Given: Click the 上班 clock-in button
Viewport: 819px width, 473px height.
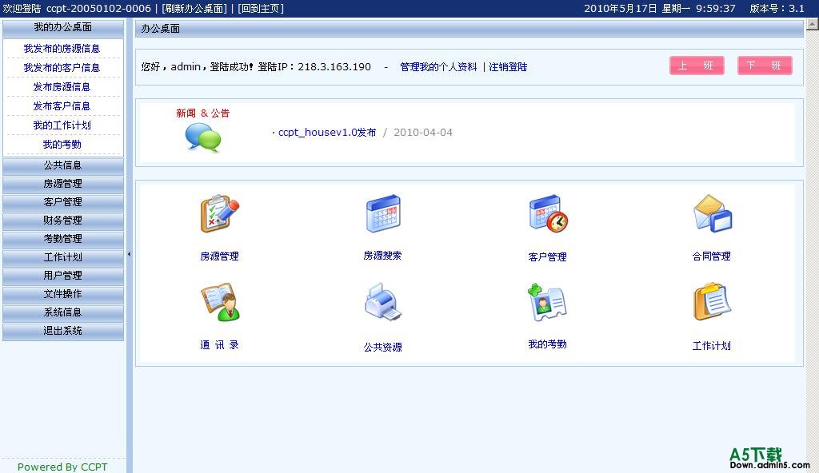Looking at the screenshot, I should [x=697, y=66].
